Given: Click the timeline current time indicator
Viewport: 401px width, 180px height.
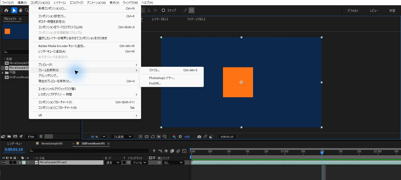Looking at the screenshot, I should point(322,152).
